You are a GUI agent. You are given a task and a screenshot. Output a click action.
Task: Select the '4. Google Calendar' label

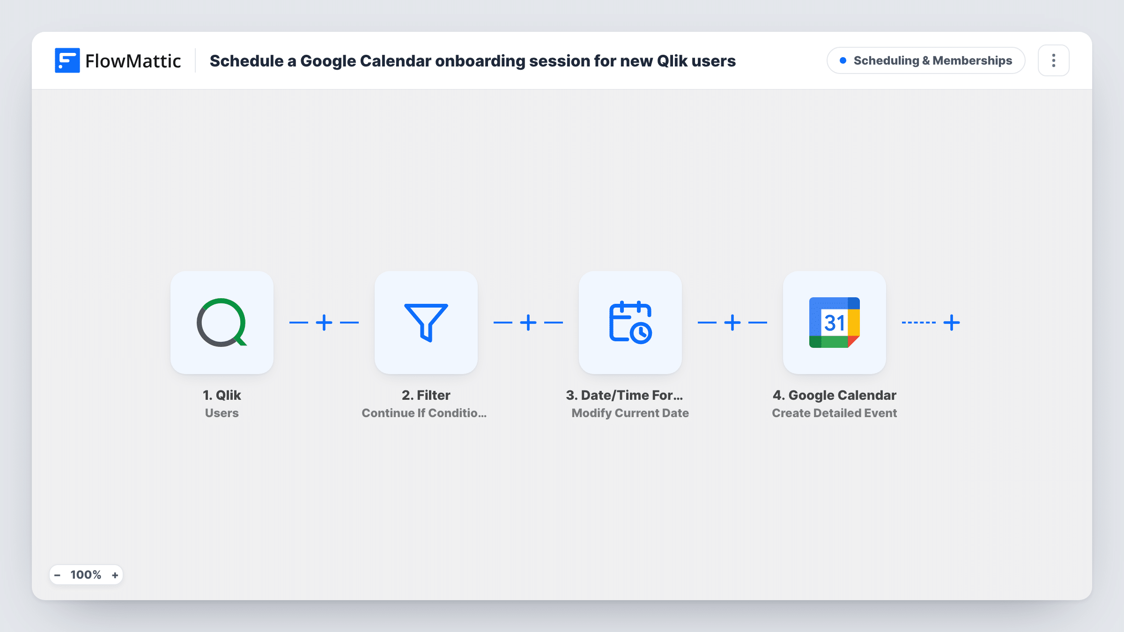click(x=835, y=395)
